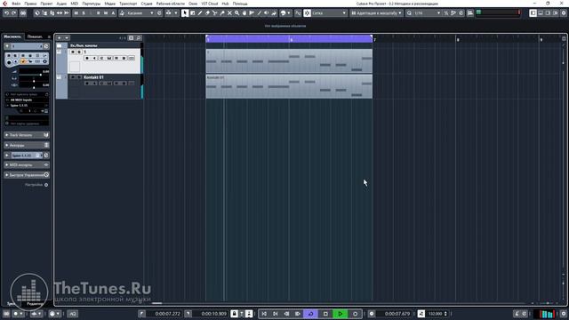Select the Kontakt 01 track name

click(x=93, y=77)
